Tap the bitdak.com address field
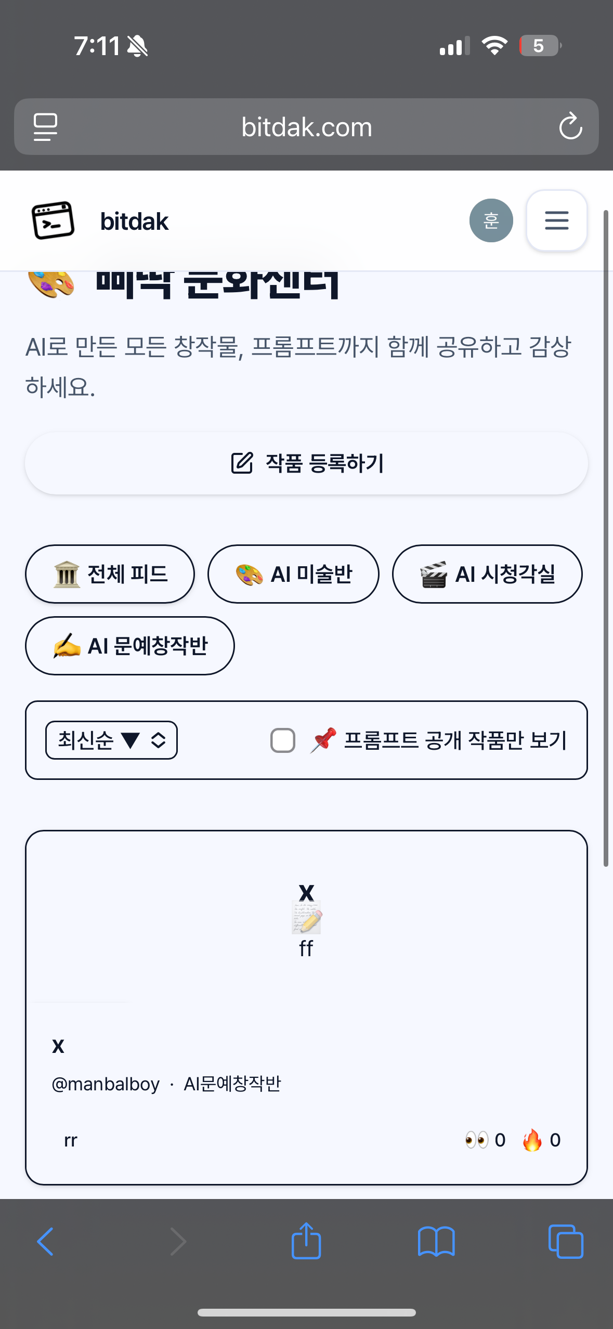 pos(306,127)
